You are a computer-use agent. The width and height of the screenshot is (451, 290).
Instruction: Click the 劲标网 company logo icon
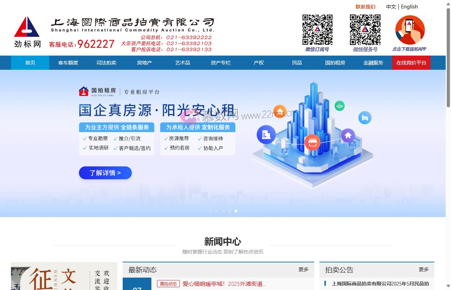[x=27, y=27]
